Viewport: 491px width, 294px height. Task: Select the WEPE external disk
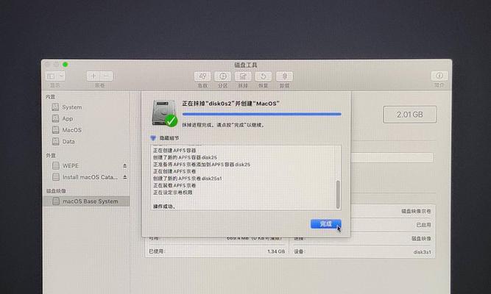(86, 166)
